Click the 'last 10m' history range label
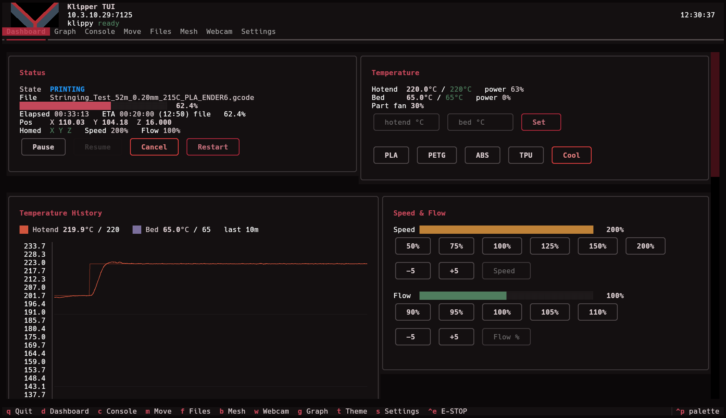 (x=241, y=229)
